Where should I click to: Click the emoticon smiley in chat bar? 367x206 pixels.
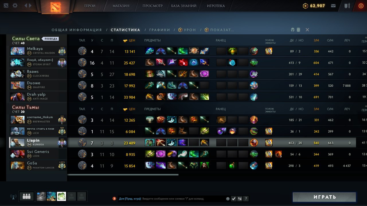click(x=228, y=199)
